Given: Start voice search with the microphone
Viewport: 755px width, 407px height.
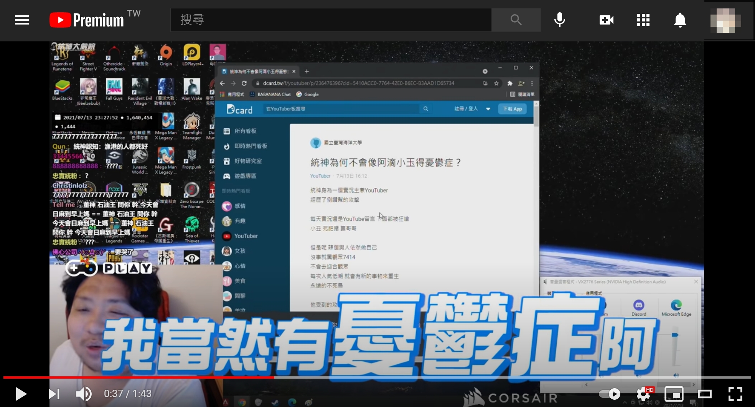Looking at the screenshot, I should [560, 20].
